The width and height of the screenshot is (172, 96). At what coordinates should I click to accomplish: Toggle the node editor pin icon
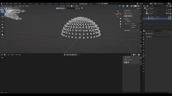click(78, 55)
